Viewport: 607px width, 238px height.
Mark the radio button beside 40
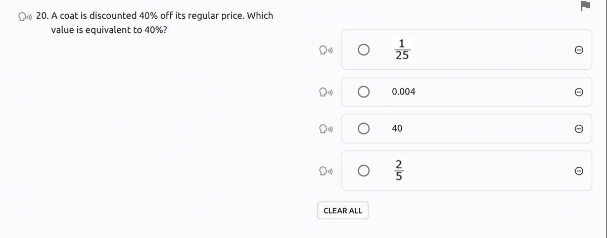click(x=363, y=129)
